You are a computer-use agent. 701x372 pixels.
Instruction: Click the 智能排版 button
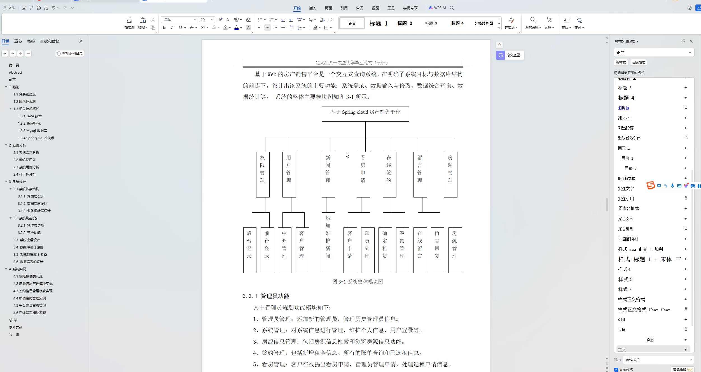coord(683,369)
